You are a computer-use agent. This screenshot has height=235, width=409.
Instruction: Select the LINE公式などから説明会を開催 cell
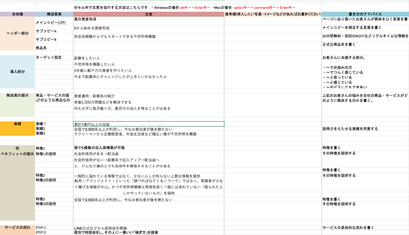148,228
